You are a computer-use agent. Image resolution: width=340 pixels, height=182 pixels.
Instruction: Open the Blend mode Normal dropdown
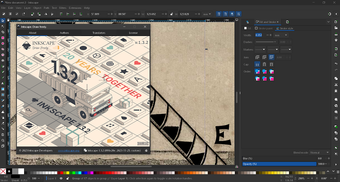pos(319,153)
